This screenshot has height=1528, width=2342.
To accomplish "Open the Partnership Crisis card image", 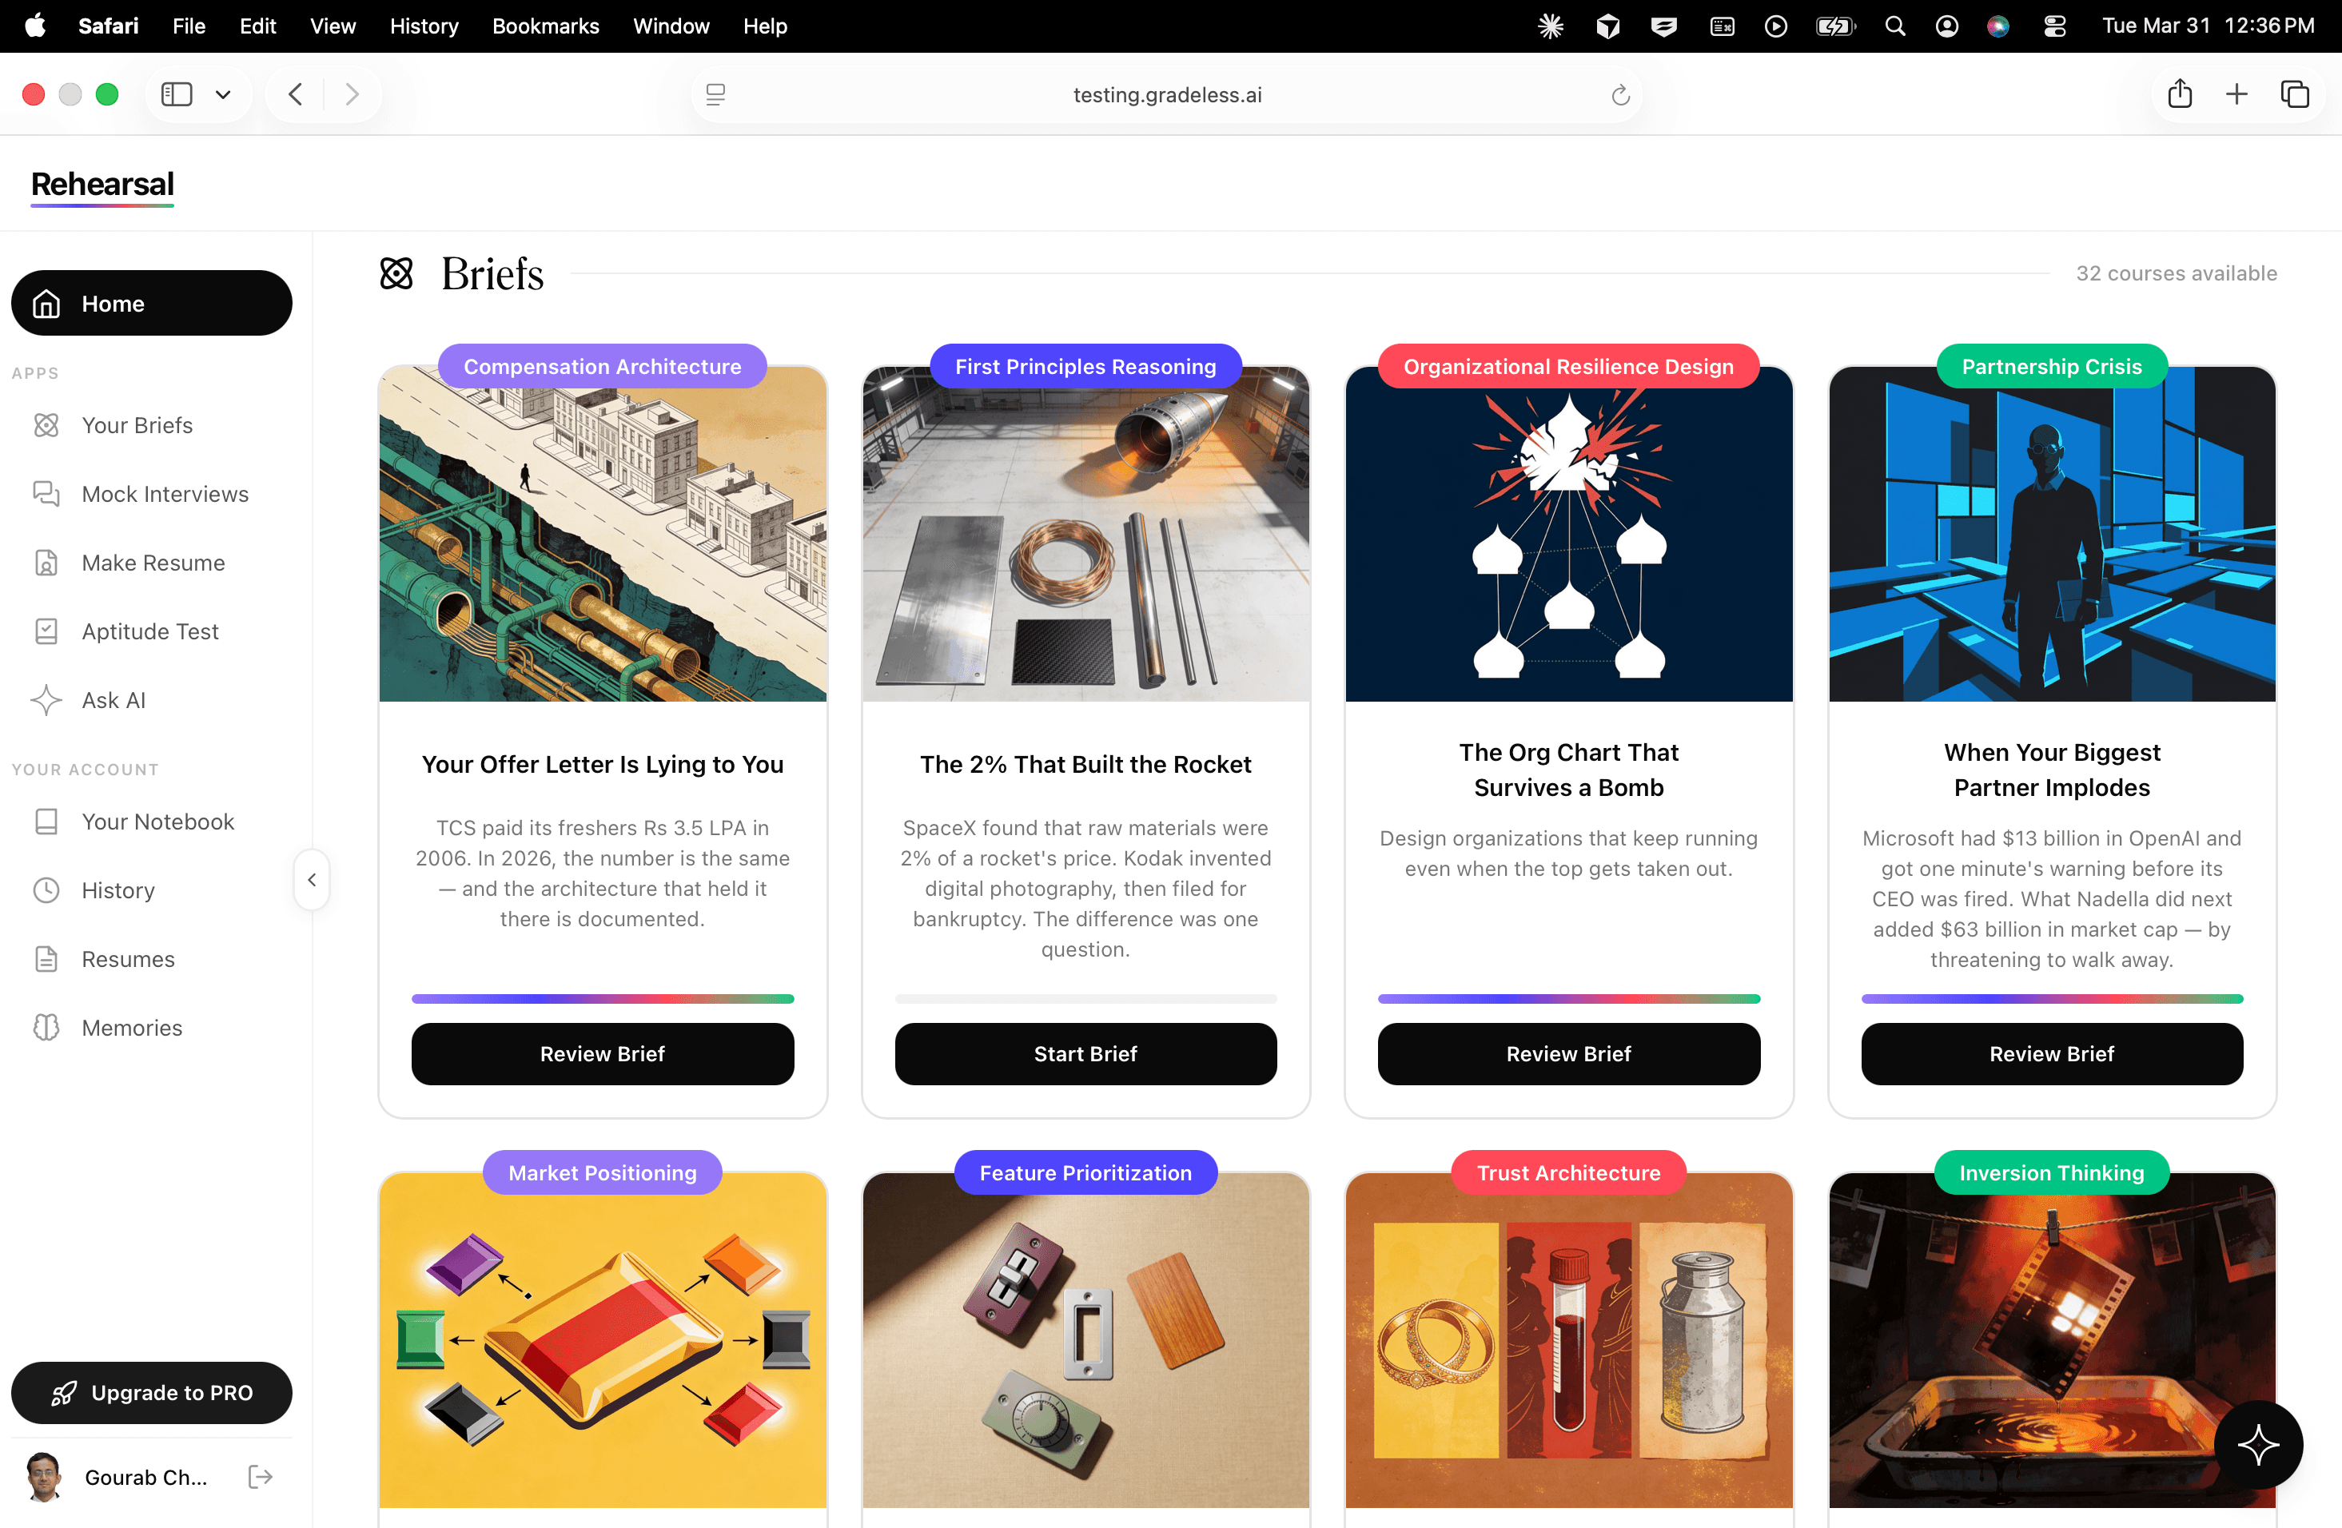I will point(2052,535).
